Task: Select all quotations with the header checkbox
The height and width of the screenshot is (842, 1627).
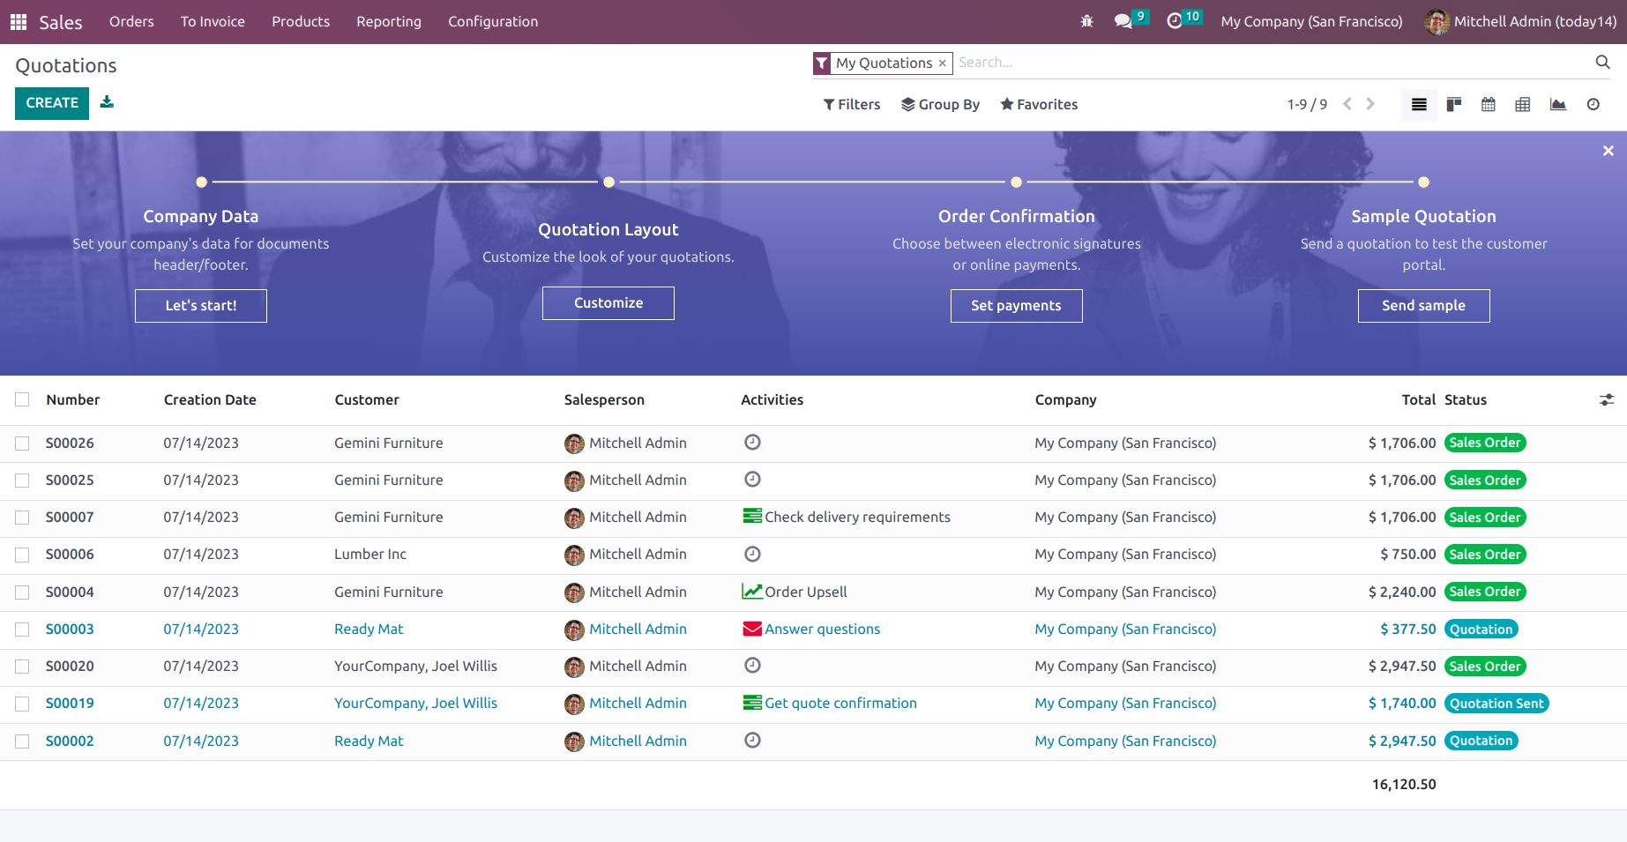Action: tap(22, 399)
